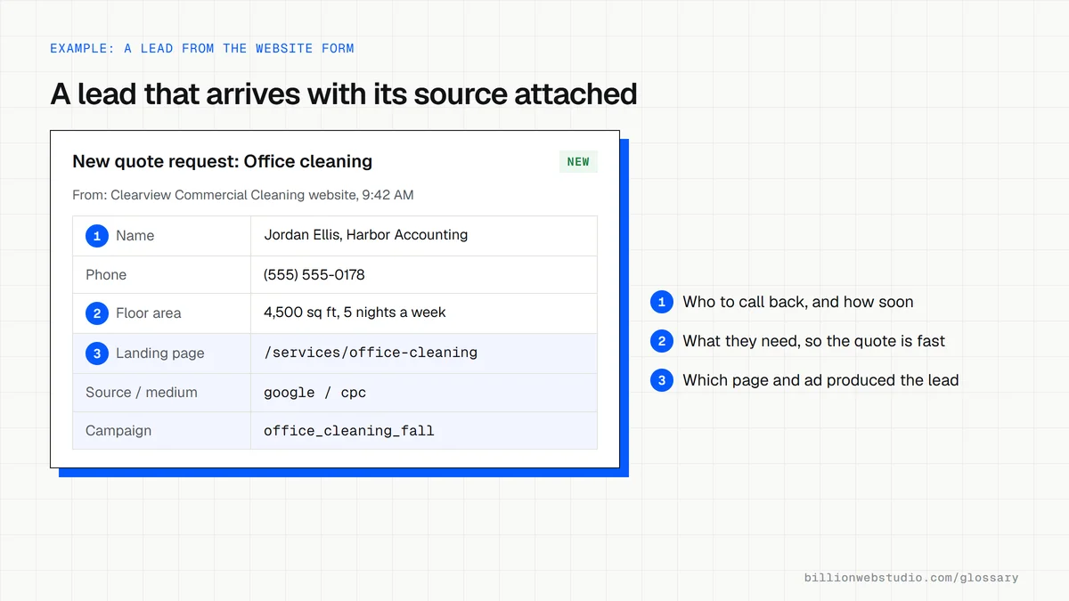Viewport: 1069px width, 601px height.
Task: Click "Who to call back, and how soon"
Action: coord(798,302)
